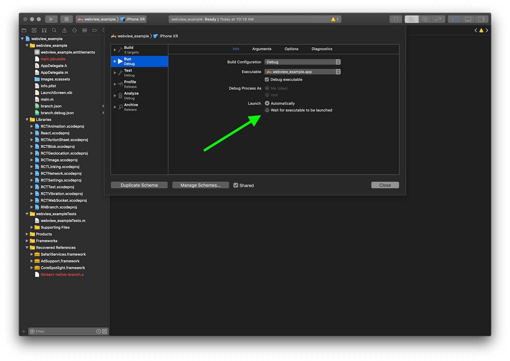Open the Executable dropdown
The width and height of the screenshot is (510, 361).
tap(303, 72)
